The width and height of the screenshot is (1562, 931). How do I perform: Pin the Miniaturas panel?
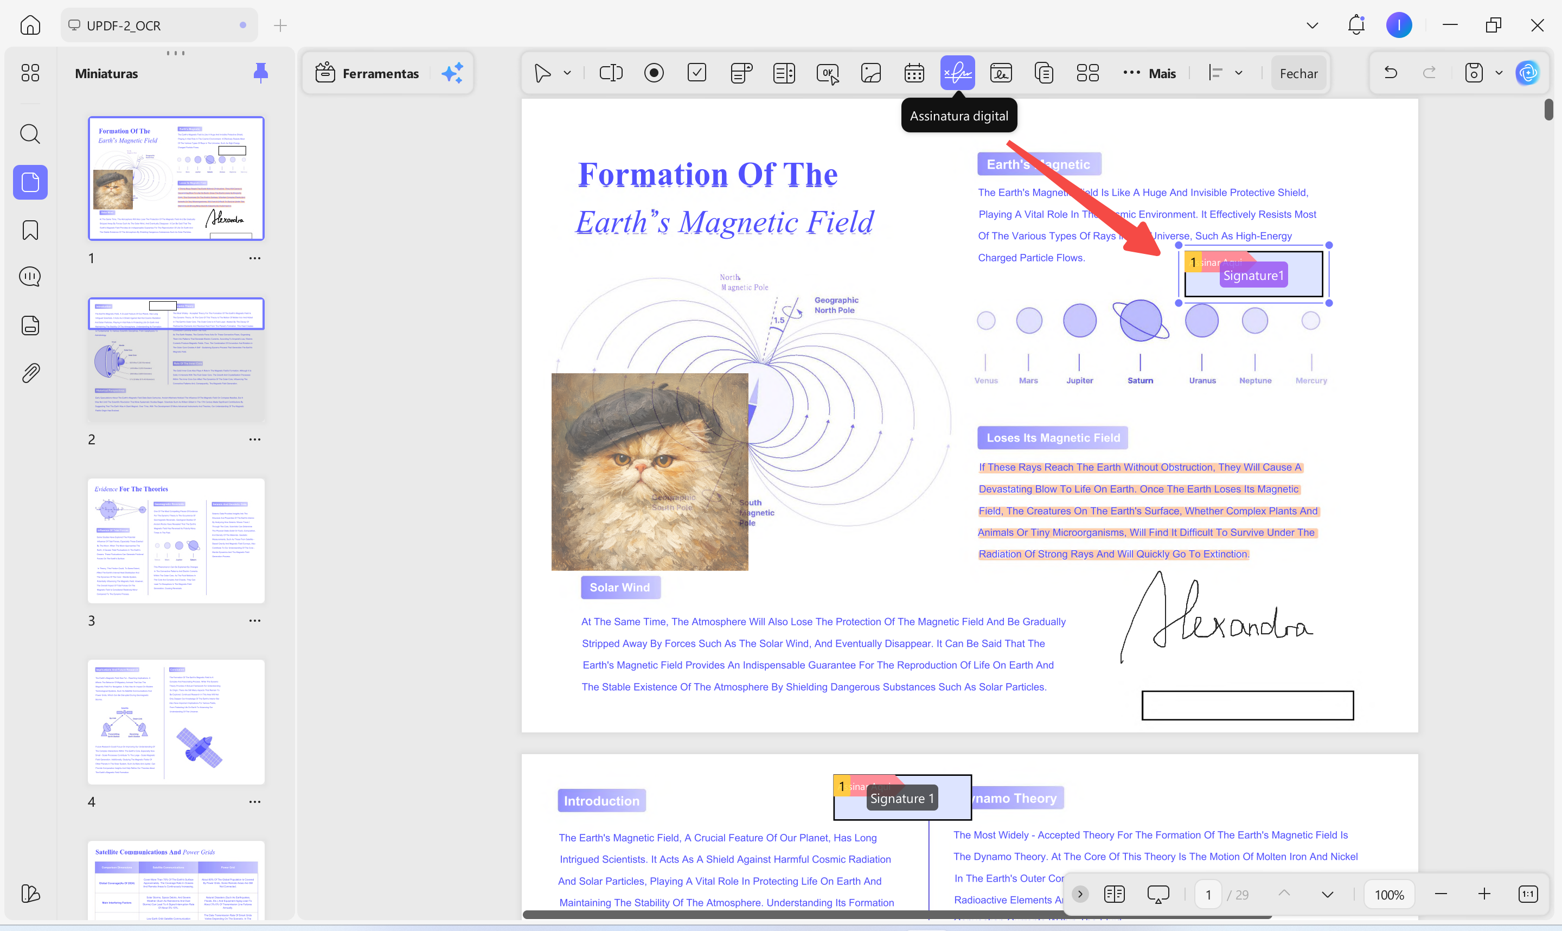point(261,73)
